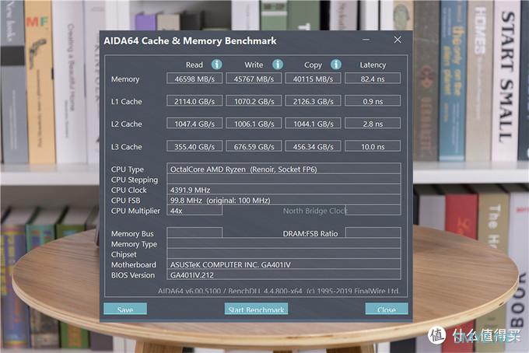Image resolution: width=529 pixels, height=353 pixels.
Task: Click the BIOS Version GA401IV.212 field
Action: coord(284,274)
